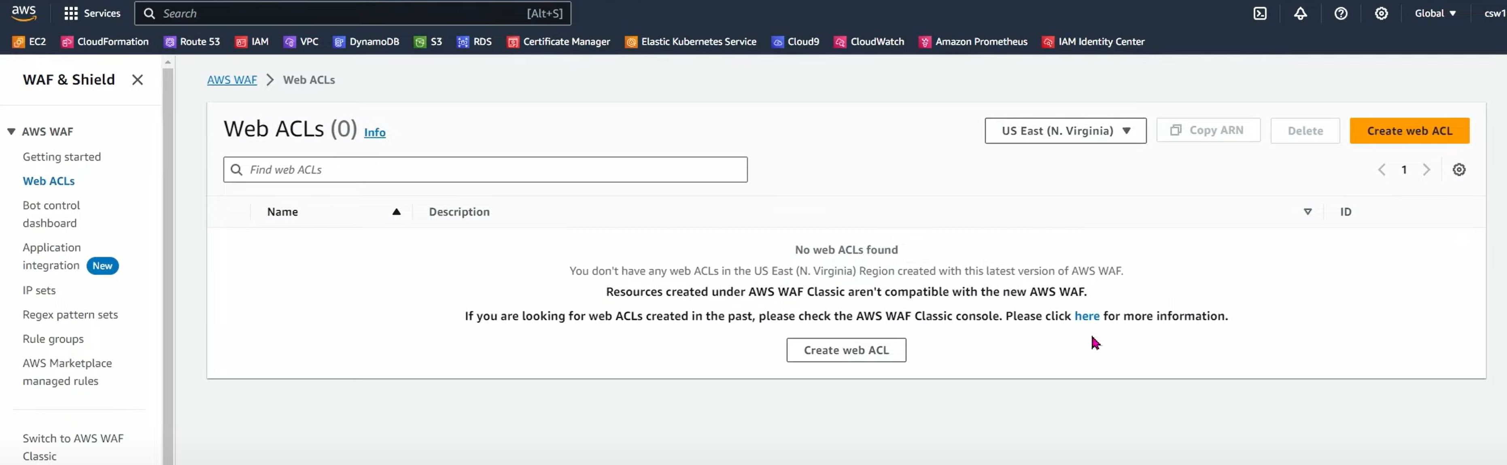Open the EC2 bookmark
The width and height of the screenshot is (1507, 465).
[29, 42]
